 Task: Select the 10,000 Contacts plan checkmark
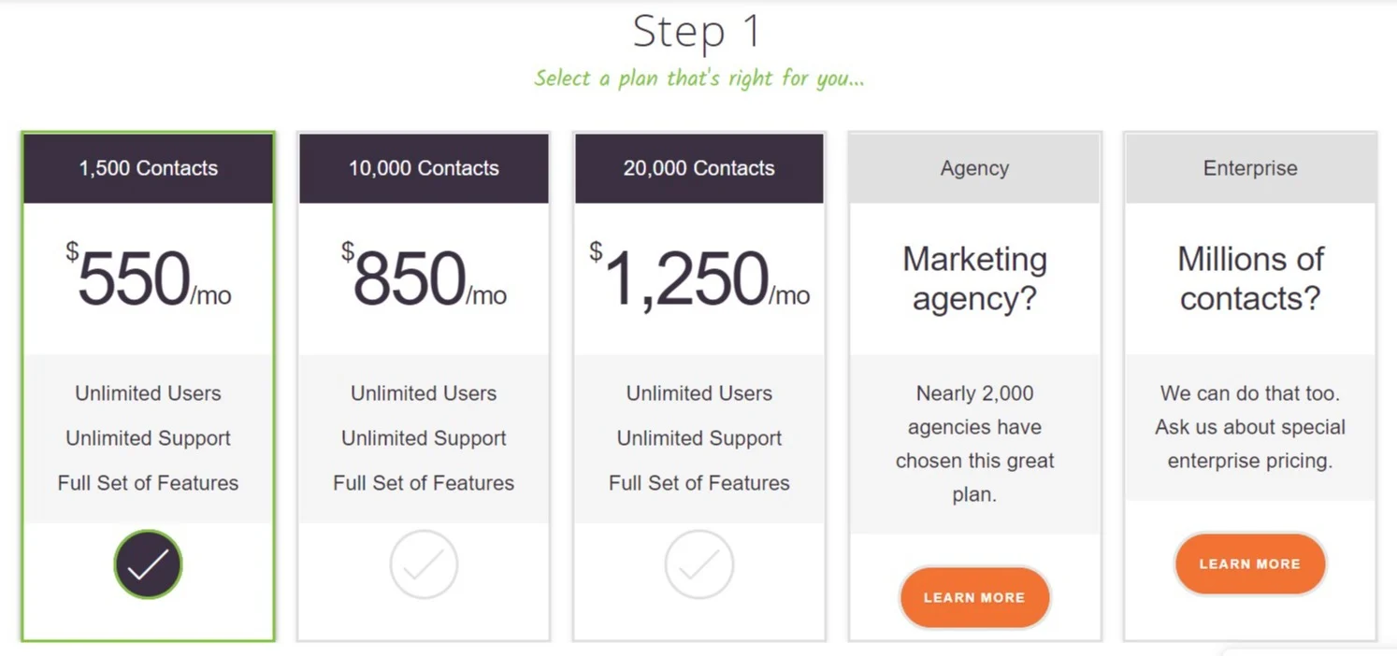click(x=424, y=564)
